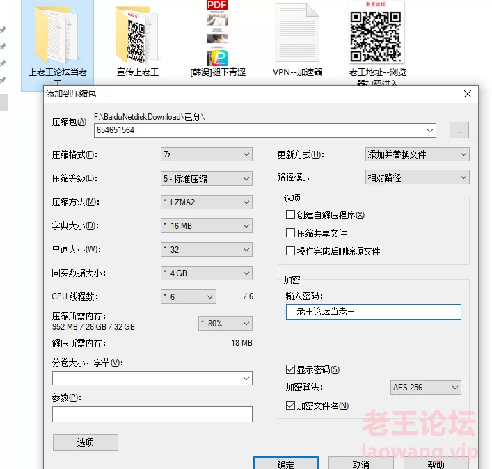Click the 参数 parameters input field
Image resolution: width=492 pixels, height=469 pixels.
[152, 415]
